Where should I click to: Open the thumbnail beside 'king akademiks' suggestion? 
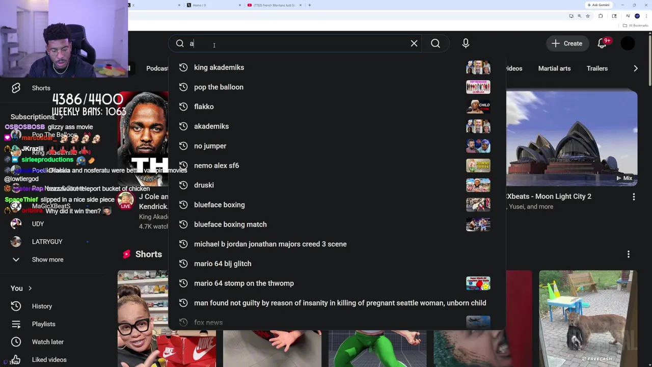[478, 67]
